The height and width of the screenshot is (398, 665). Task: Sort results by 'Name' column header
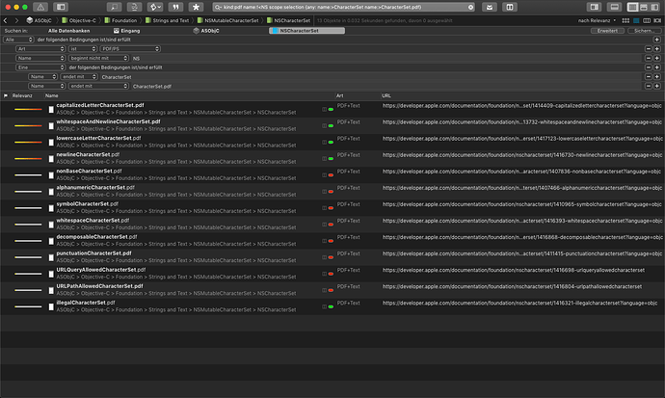(52, 95)
